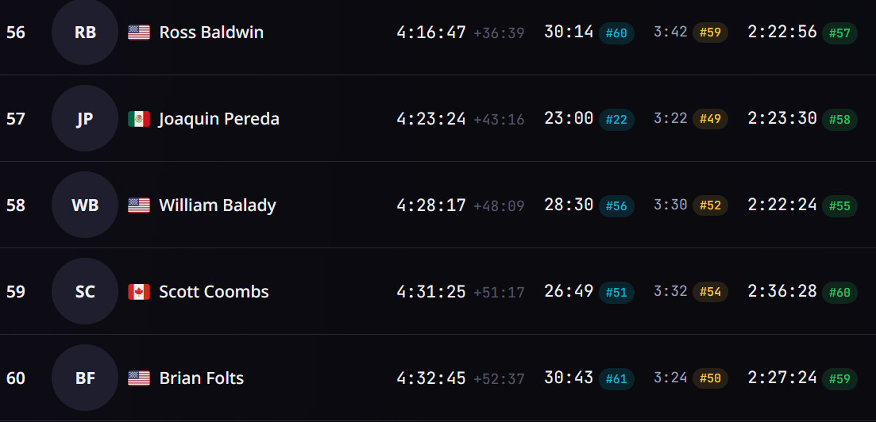Select Brian Folts' name

click(202, 378)
